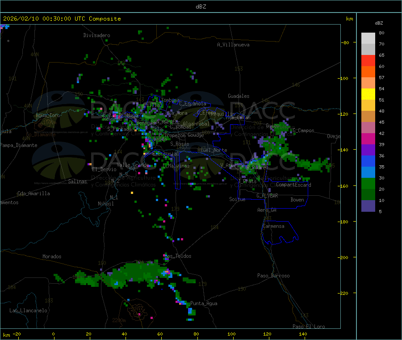Click the 'Carmensa' place label
The height and width of the screenshot is (340, 402).
pyautogui.click(x=273, y=226)
